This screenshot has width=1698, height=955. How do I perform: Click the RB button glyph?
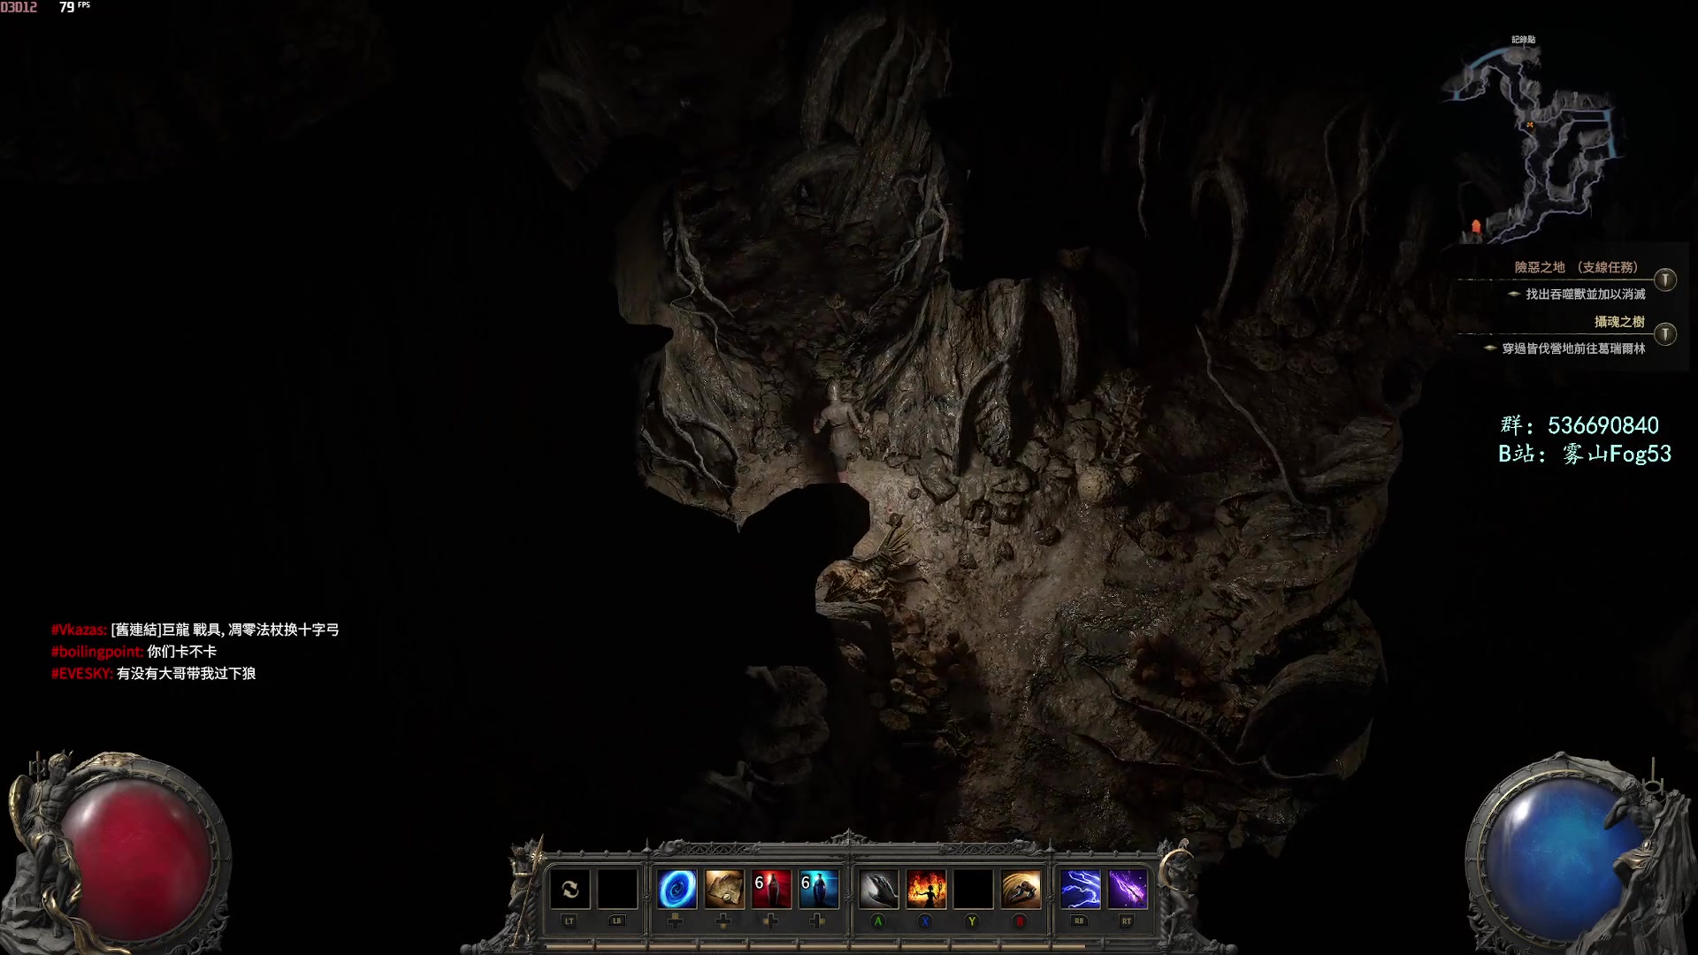tap(1079, 921)
